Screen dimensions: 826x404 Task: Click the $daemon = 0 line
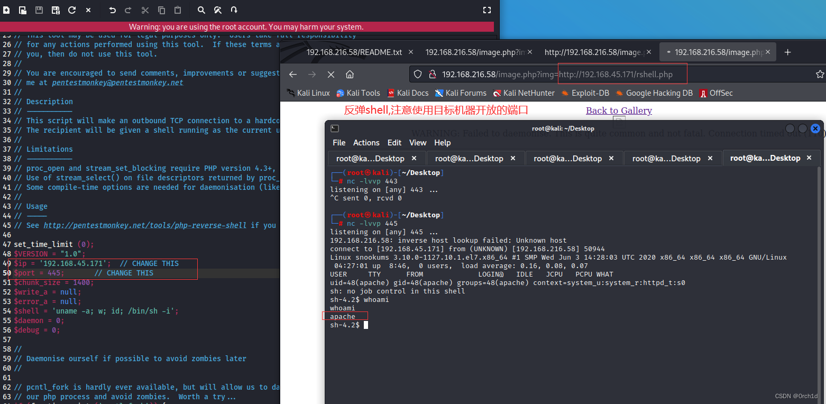pos(39,320)
